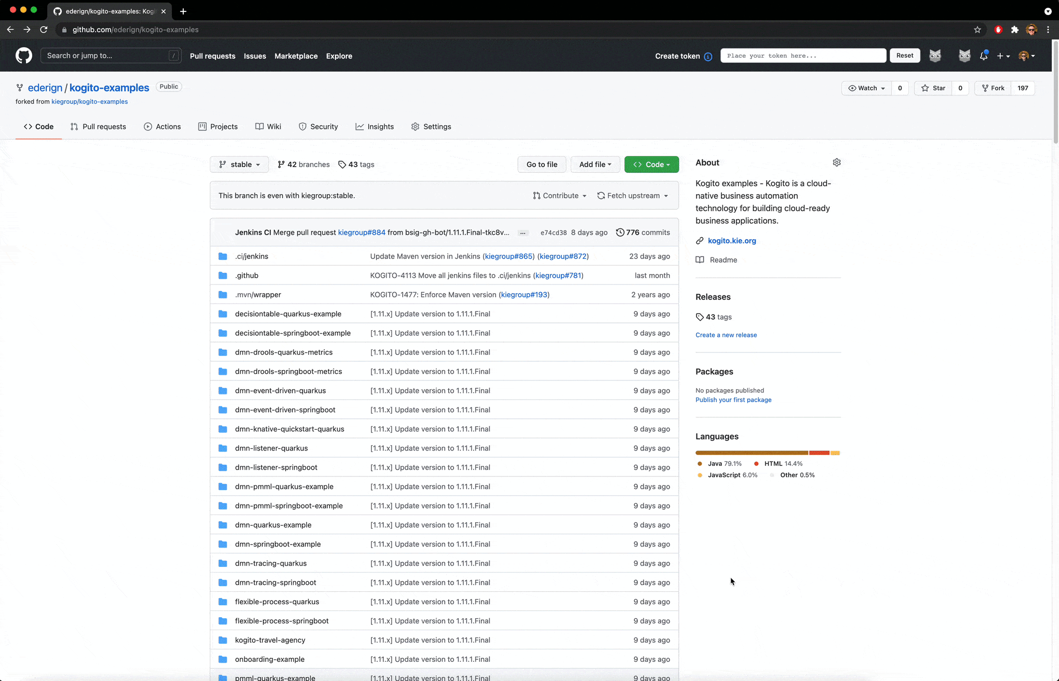Open the kogito.kie.org link

click(x=731, y=241)
